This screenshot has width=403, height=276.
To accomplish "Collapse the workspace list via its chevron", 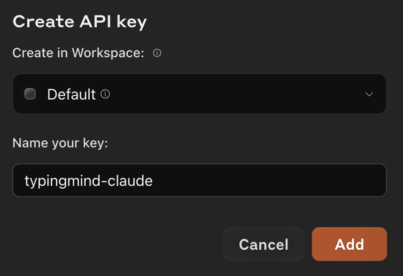I will pyautogui.click(x=369, y=94).
